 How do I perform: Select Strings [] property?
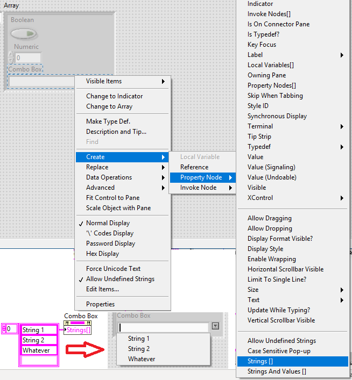tap(292, 361)
